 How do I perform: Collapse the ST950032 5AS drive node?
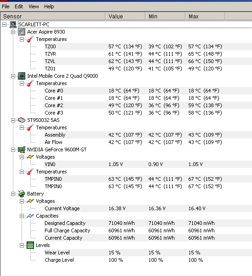[13, 120]
